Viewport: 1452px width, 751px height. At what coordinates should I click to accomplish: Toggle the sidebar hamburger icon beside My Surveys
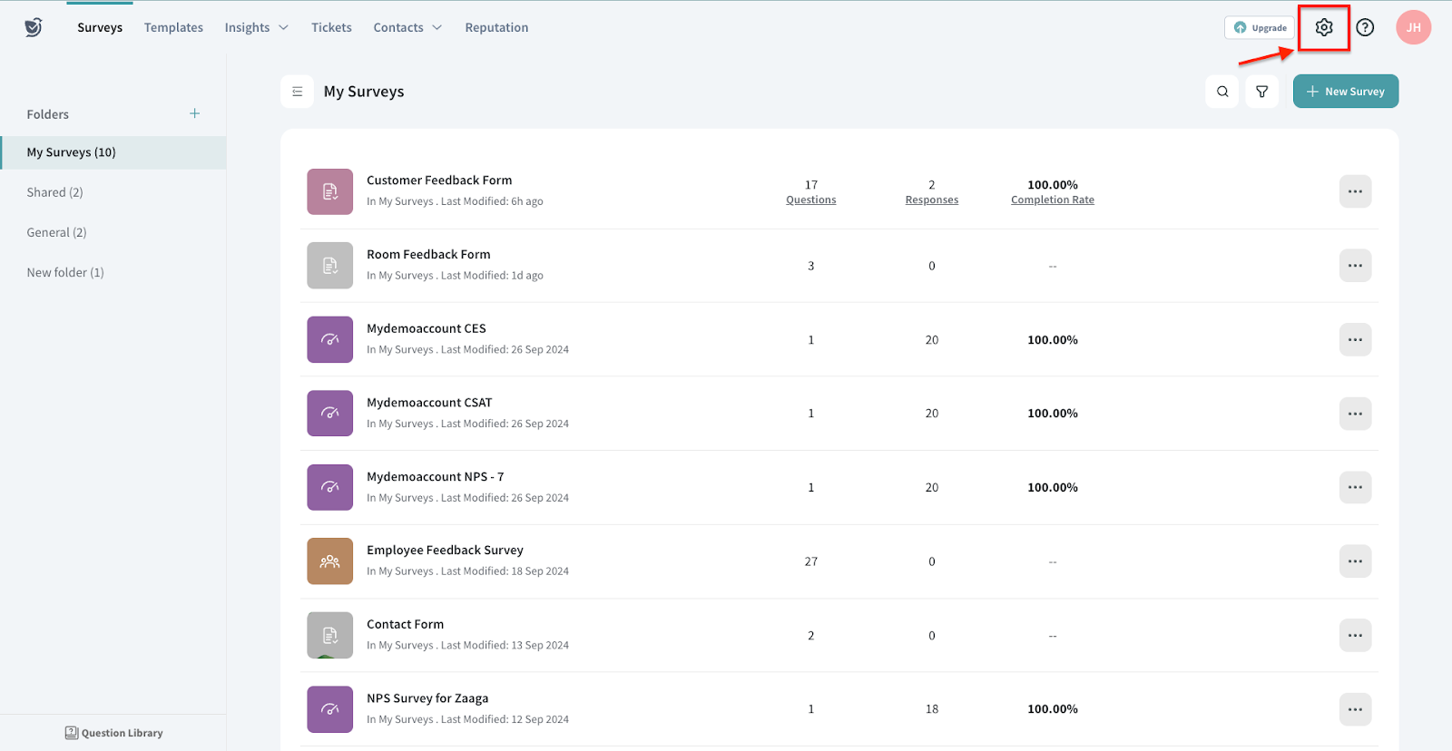tap(297, 92)
